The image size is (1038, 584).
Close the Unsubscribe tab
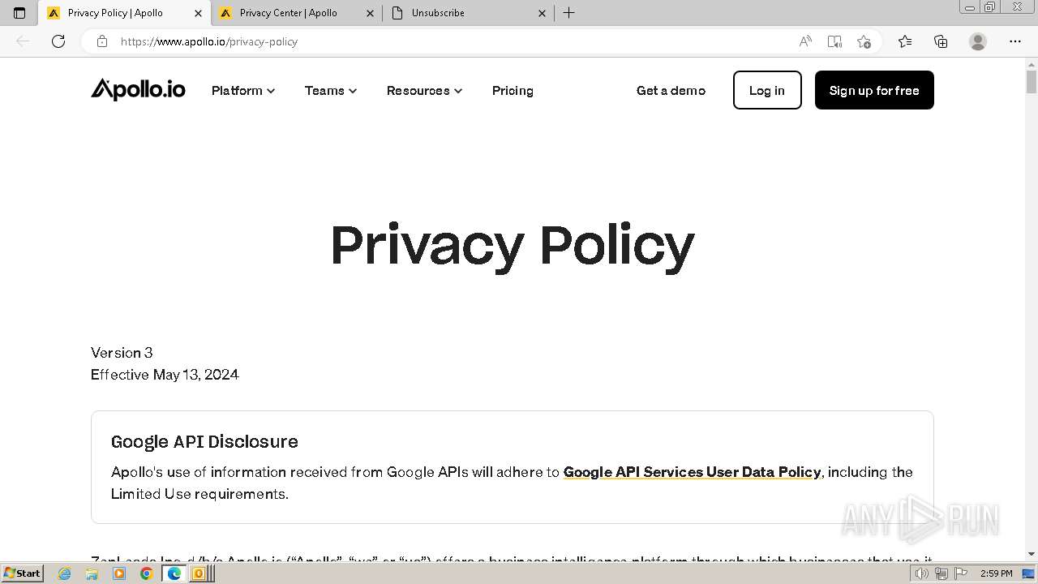point(543,13)
